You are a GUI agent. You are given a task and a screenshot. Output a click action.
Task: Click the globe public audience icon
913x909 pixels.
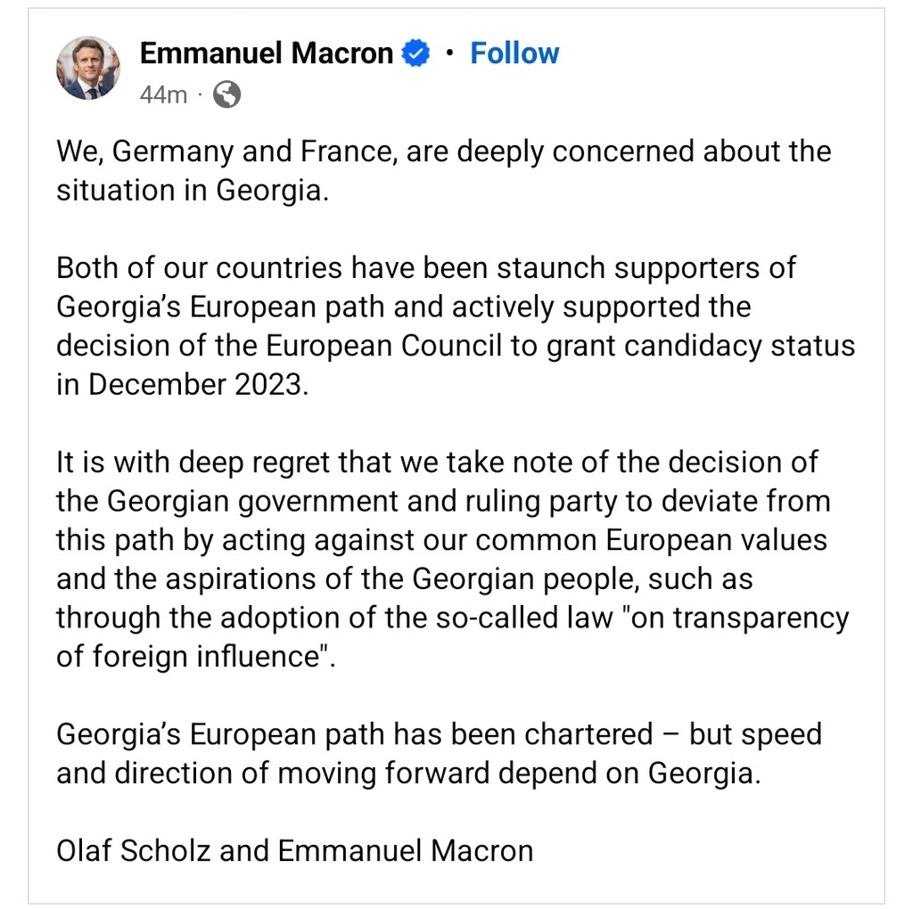(x=227, y=94)
